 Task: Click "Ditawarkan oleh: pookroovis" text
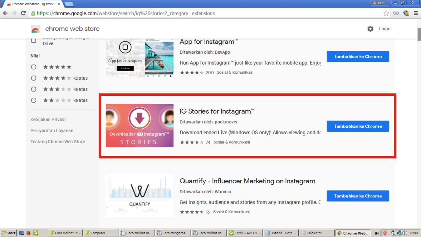[208, 122]
